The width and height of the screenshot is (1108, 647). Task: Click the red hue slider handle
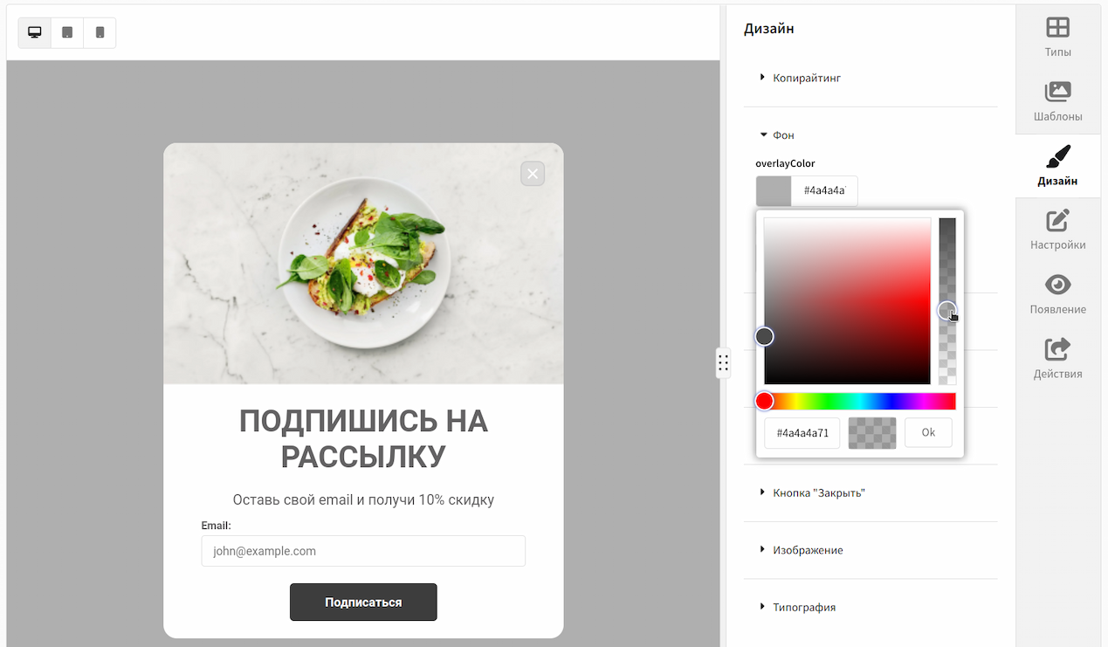click(x=764, y=401)
